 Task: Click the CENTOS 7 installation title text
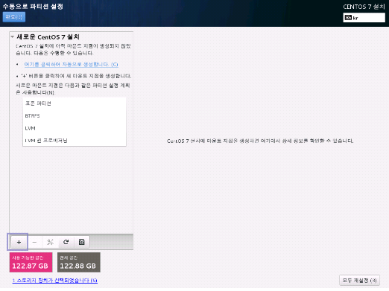364,7
